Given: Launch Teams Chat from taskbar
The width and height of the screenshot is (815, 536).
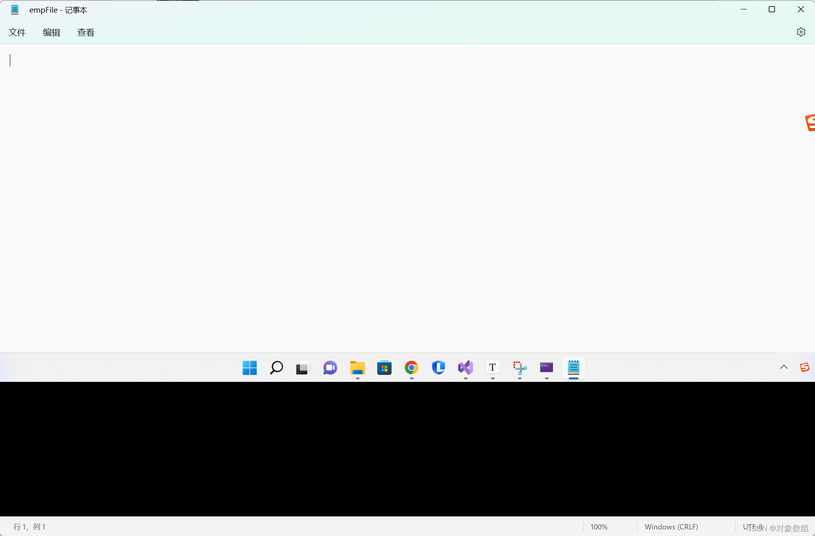Looking at the screenshot, I should (x=330, y=368).
